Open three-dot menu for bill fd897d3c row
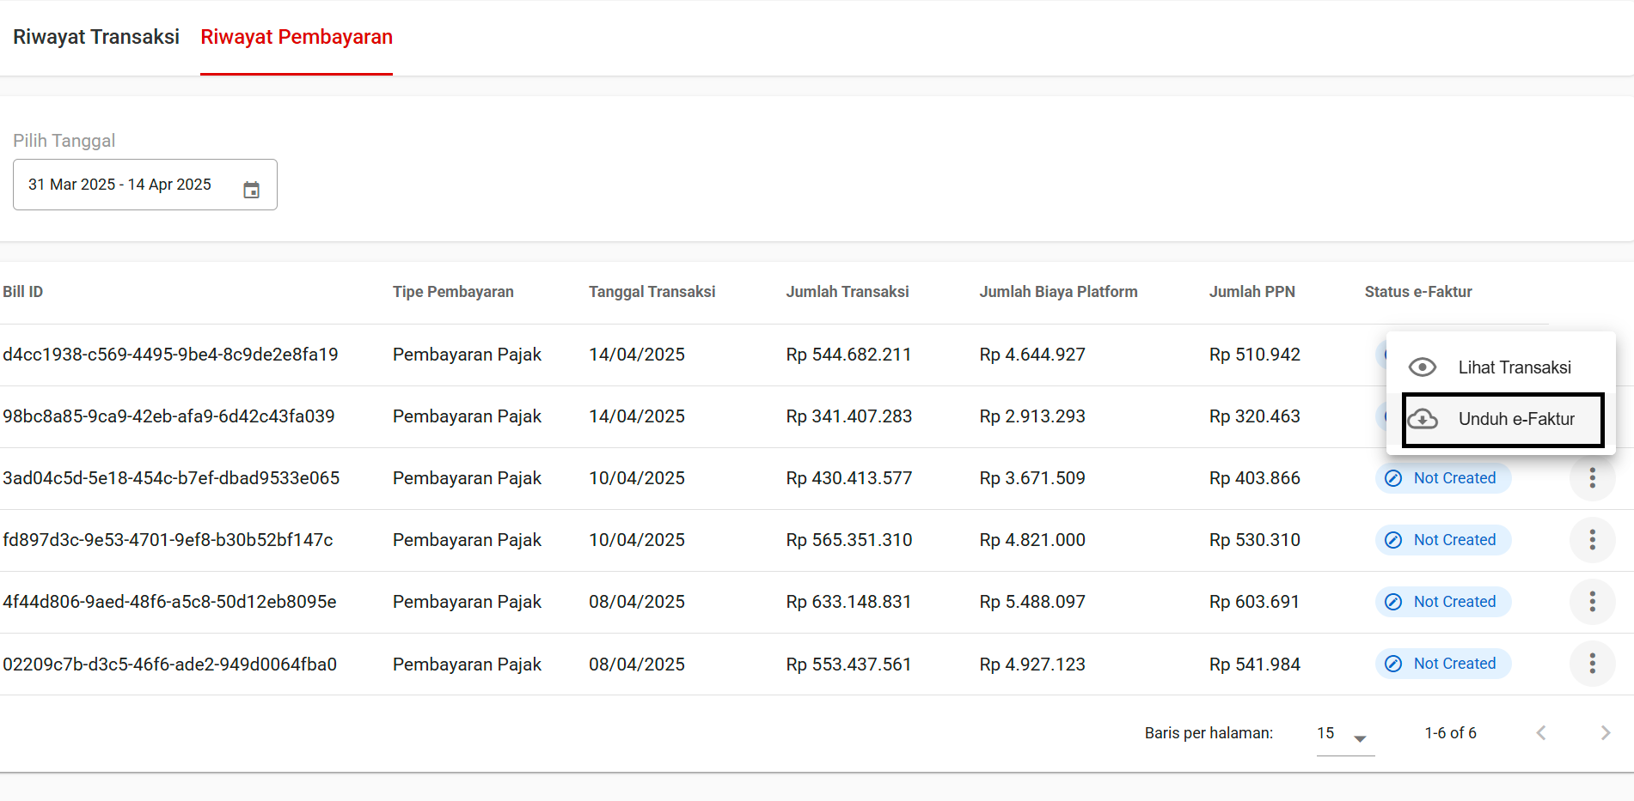The image size is (1634, 801). 1592,540
